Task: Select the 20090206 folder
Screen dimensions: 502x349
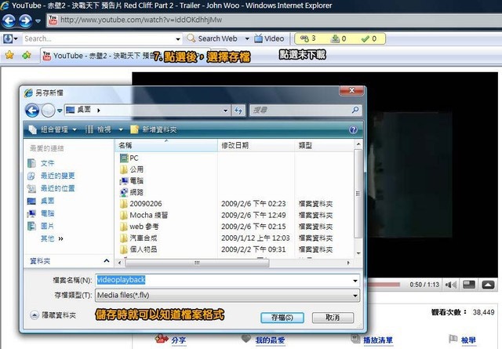Action: pyautogui.click(x=141, y=204)
